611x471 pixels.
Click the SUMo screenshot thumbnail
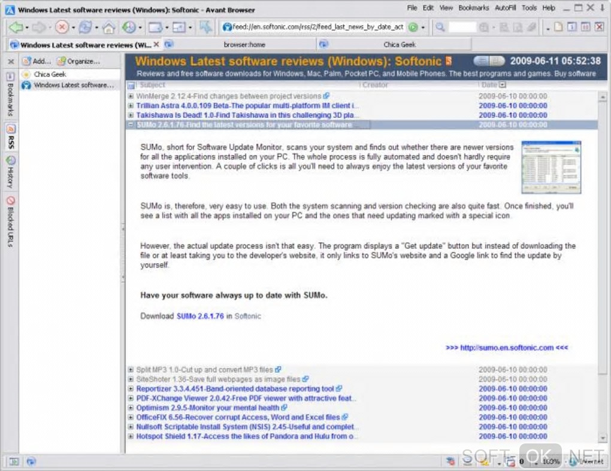pyautogui.click(x=551, y=167)
